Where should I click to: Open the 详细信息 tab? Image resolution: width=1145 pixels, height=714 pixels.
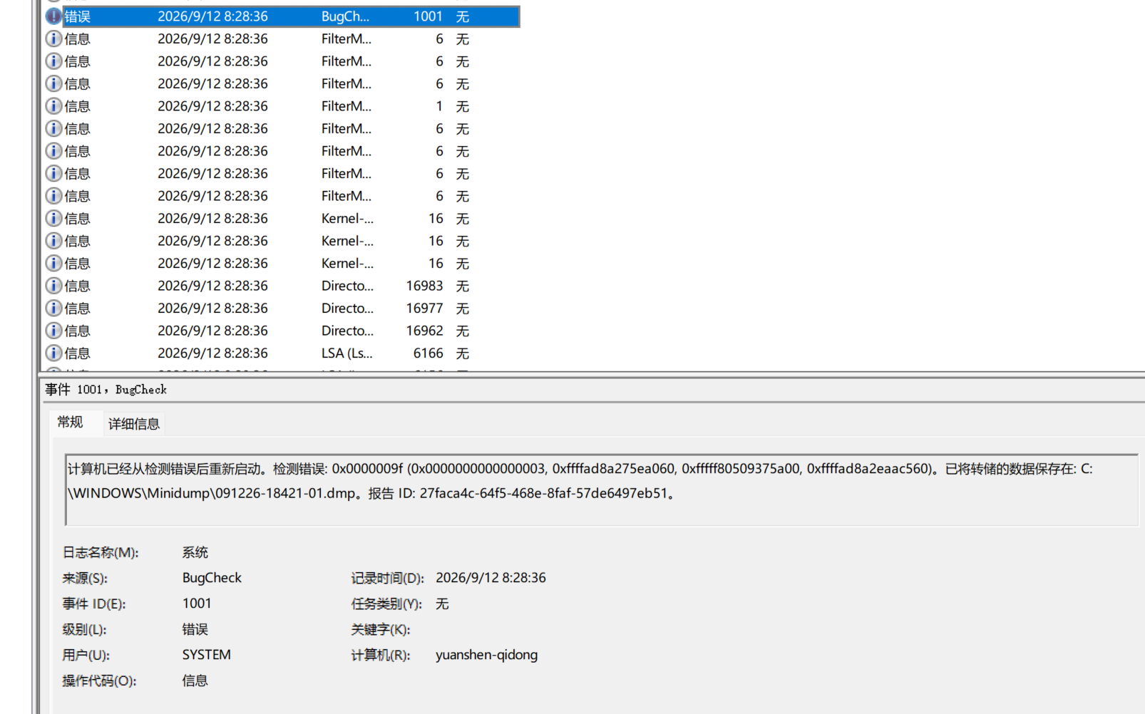[x=134, y=424]
